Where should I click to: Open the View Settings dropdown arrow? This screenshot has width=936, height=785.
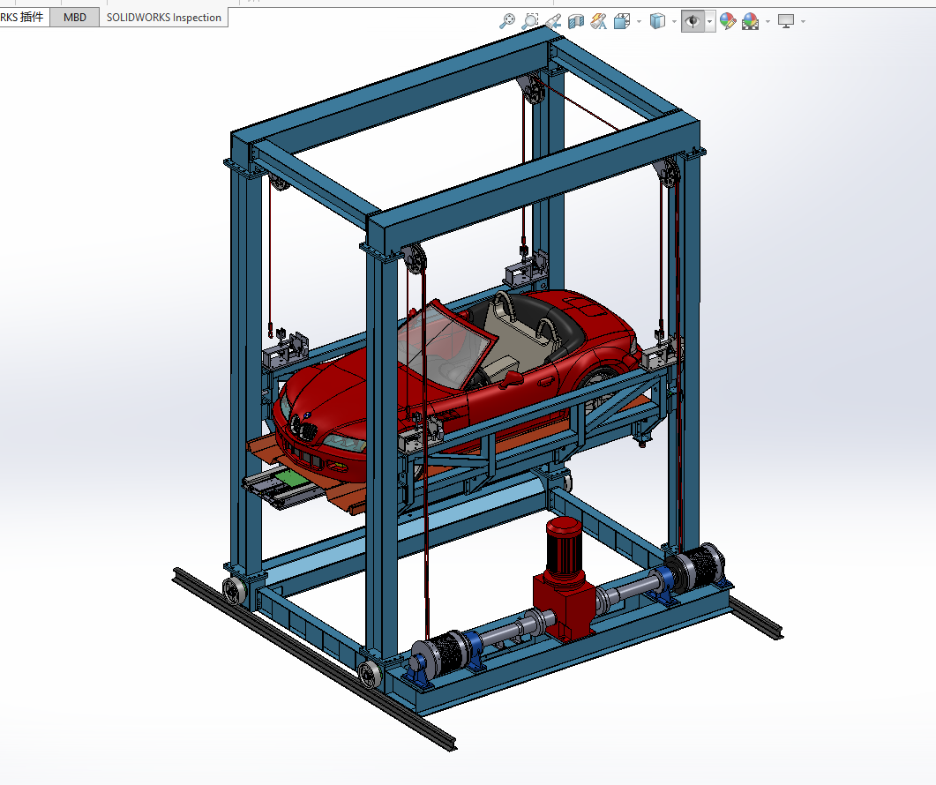(x=803, y=22)
